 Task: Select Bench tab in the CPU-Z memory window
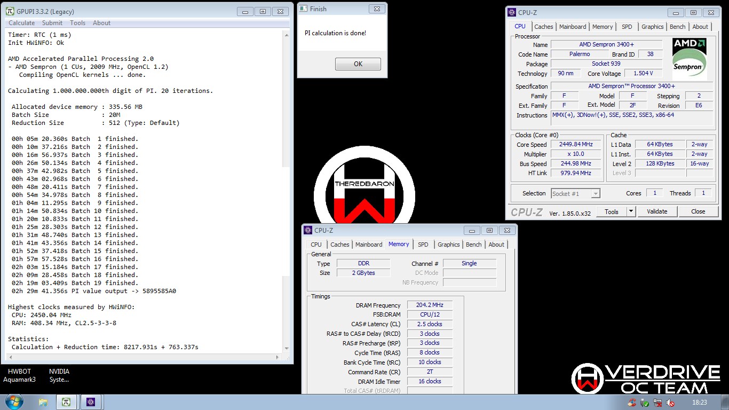point(473,245)
